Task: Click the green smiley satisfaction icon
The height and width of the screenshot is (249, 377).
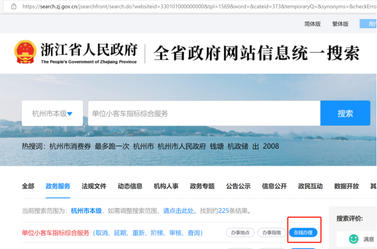Action: point(354,239)
